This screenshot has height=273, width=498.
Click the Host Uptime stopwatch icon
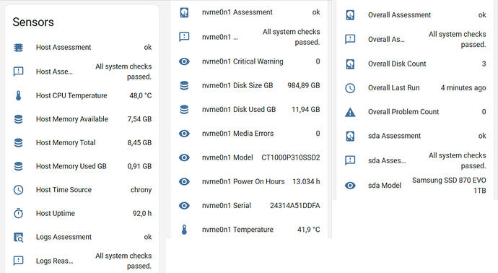(19, 213)
